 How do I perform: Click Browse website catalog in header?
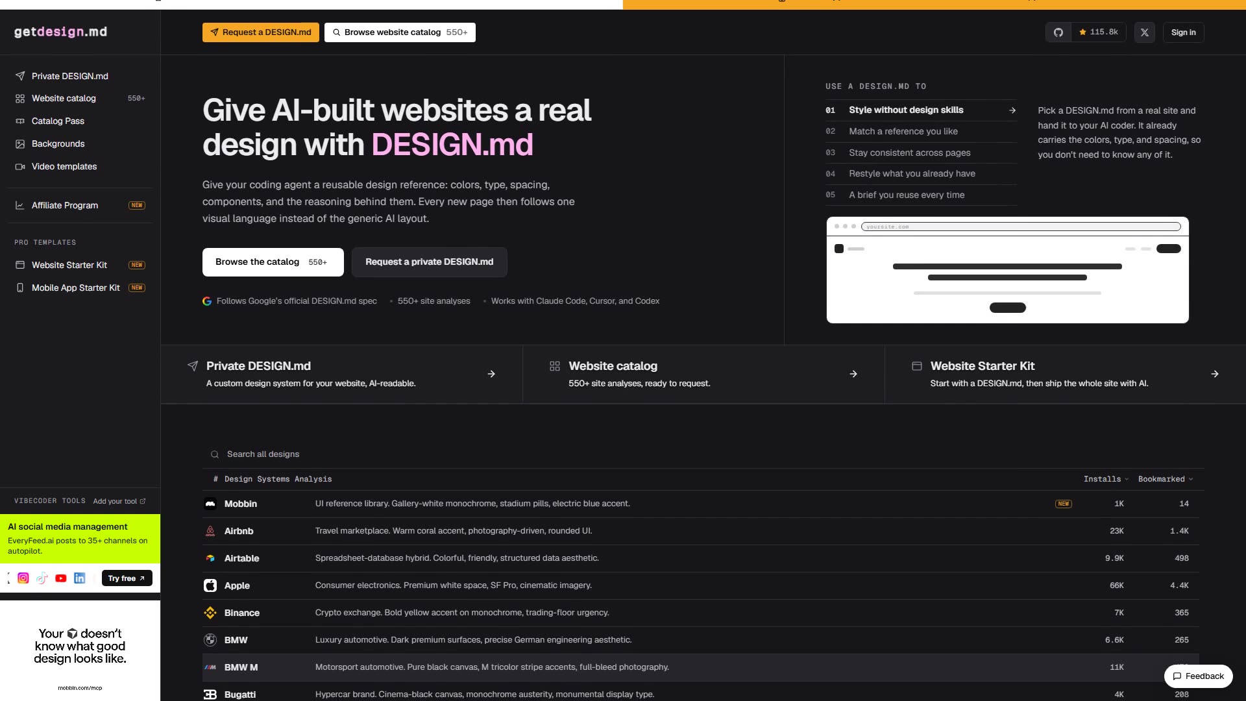(x=400, y=32)
